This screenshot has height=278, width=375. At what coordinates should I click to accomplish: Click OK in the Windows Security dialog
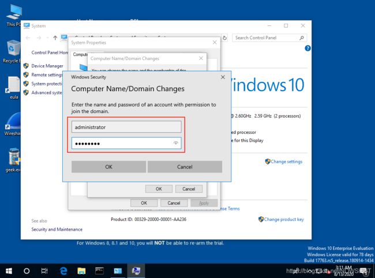[108, 167]
